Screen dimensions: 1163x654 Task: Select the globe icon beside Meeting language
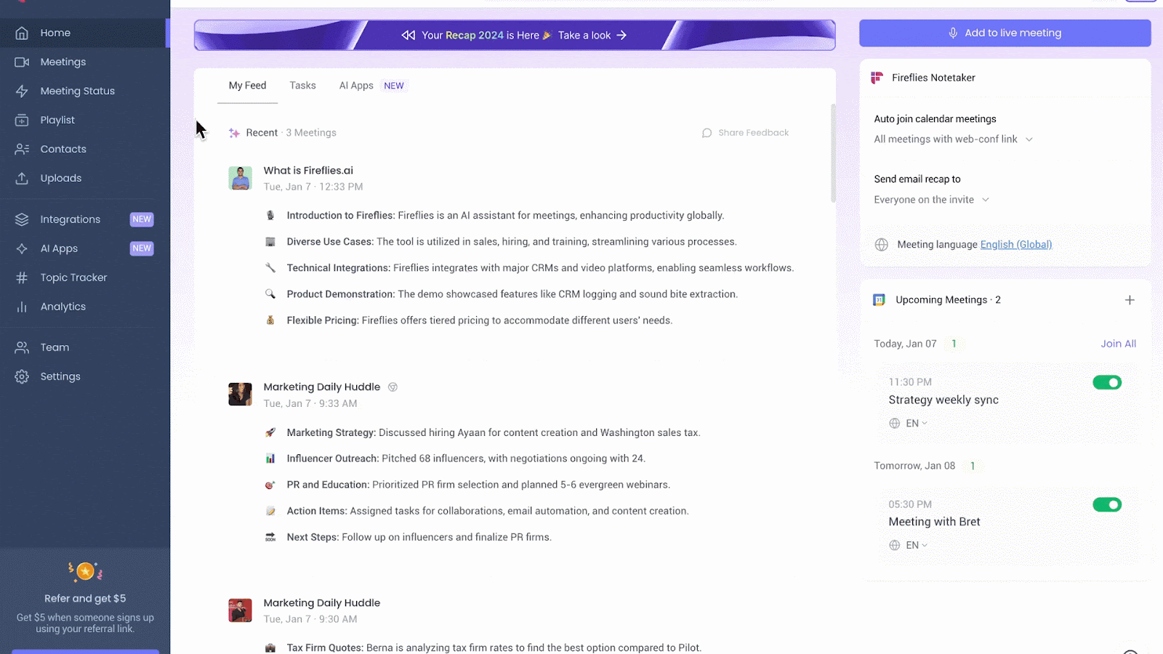[882, 244]
